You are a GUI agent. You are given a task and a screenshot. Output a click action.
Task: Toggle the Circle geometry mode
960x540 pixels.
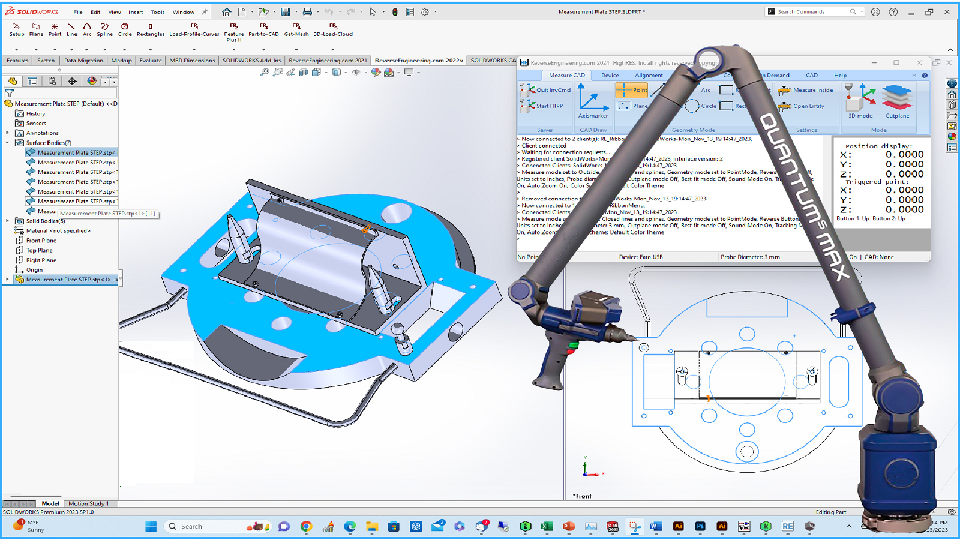click(701, 106)
